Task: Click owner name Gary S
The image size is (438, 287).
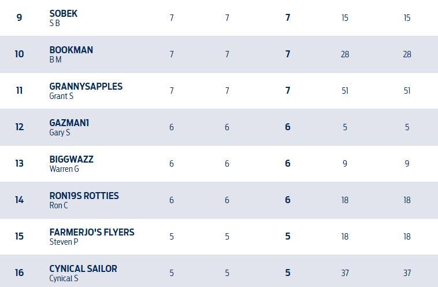Action: click(x=60, y=133)
